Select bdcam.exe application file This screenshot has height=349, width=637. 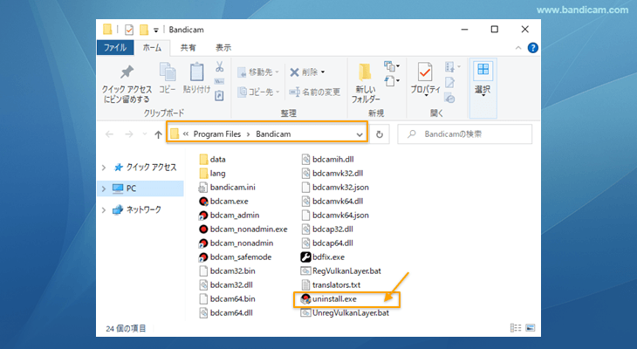tap(224, 202)
